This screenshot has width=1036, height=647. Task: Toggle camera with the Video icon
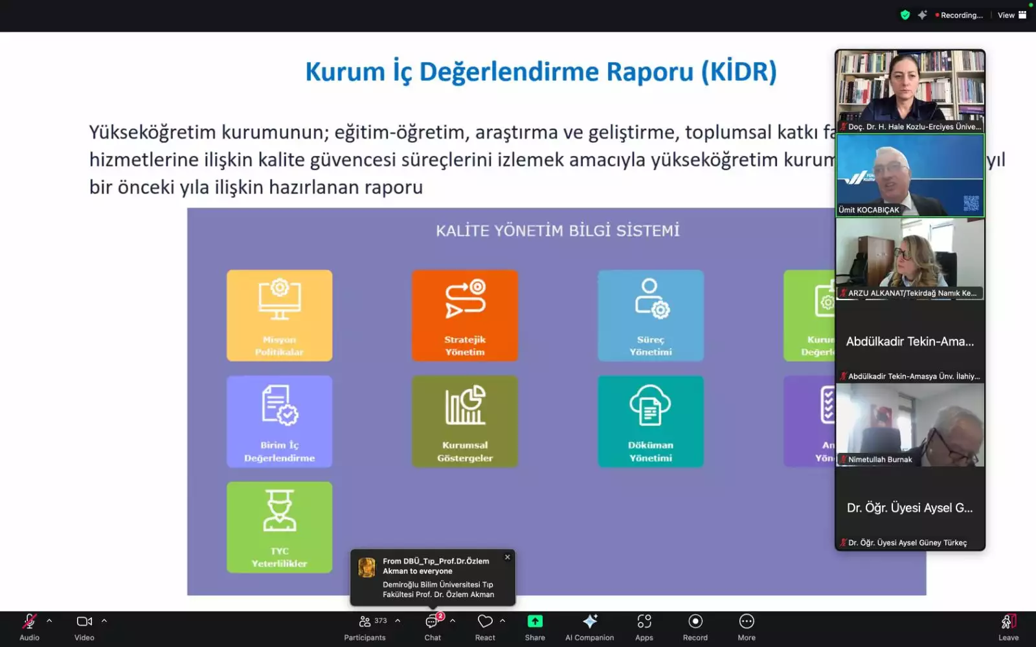pos(84,622)
